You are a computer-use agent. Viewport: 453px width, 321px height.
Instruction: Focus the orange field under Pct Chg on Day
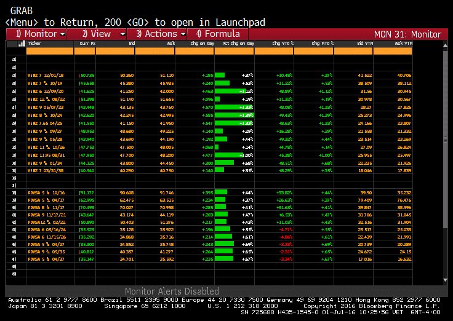[x=235, y=52]
